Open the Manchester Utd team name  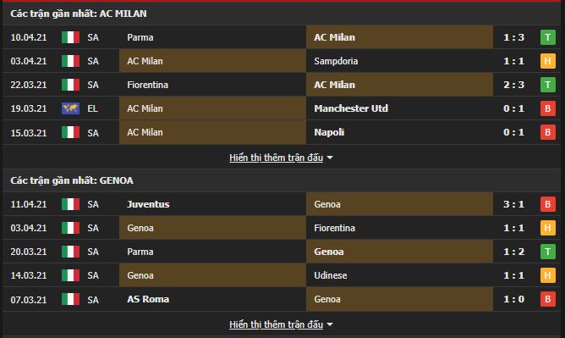[x=351, y=108]
